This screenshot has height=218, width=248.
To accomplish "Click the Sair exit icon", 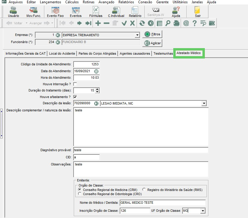I will pyautogui.click(x=198, y=12).
